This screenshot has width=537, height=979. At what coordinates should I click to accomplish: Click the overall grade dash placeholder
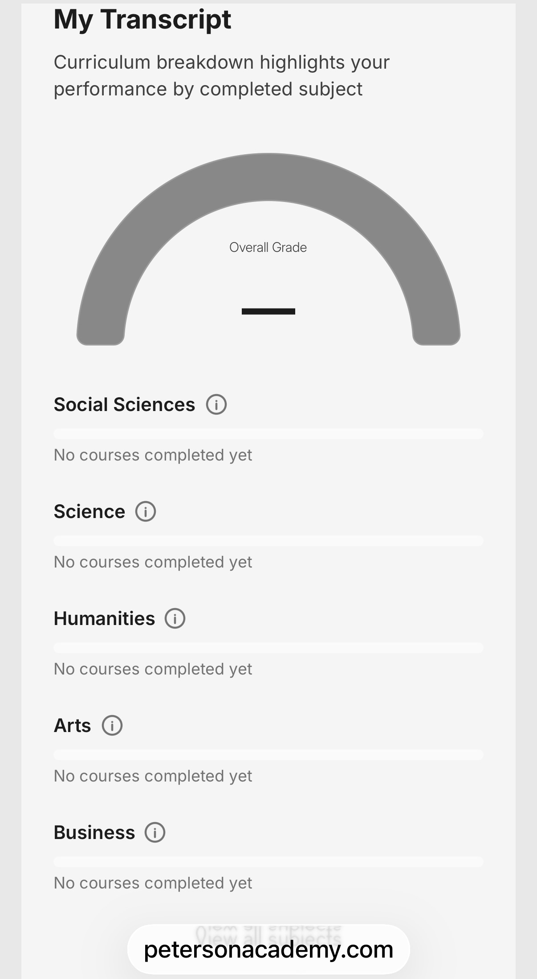click(268, 311)
